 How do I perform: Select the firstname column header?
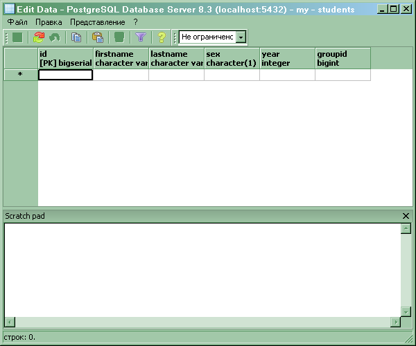[x=121, y=59]
